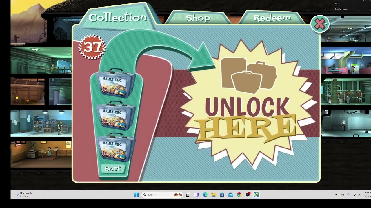Close the lunchbox window with red X
The height and width of the screenshot is (208, 371).
click(320, 24)
